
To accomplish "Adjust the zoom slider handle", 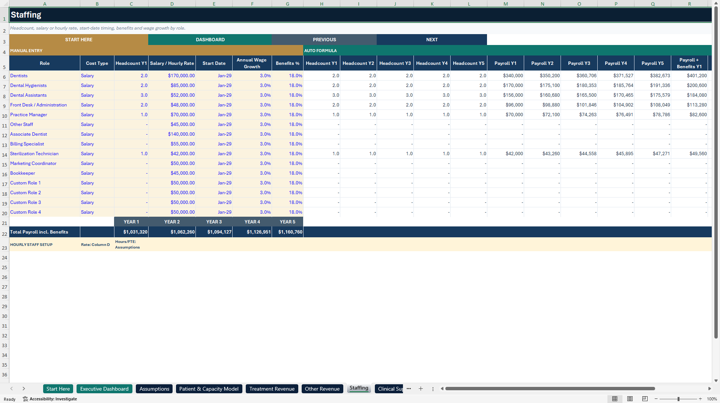I will [678, 399].
